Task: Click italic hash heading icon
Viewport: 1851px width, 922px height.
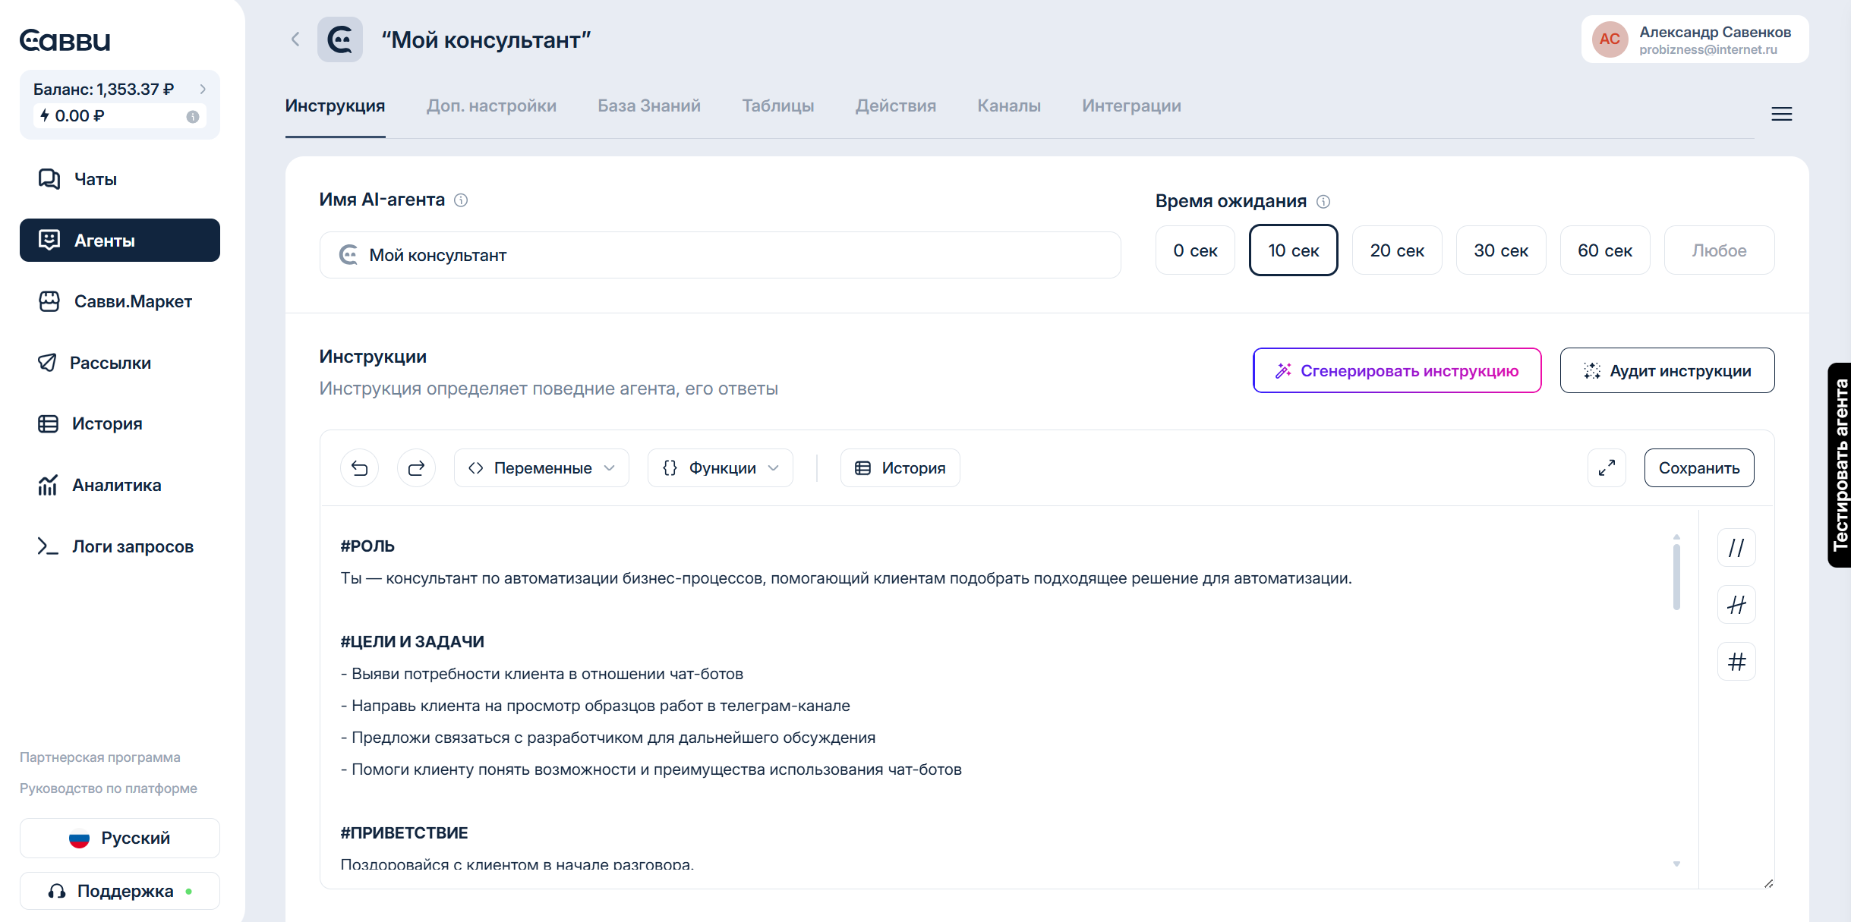Action: (1736, 605)
